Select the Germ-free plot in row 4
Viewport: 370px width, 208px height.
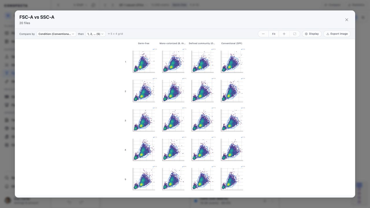pyautogui.click(x=144, y=150)
